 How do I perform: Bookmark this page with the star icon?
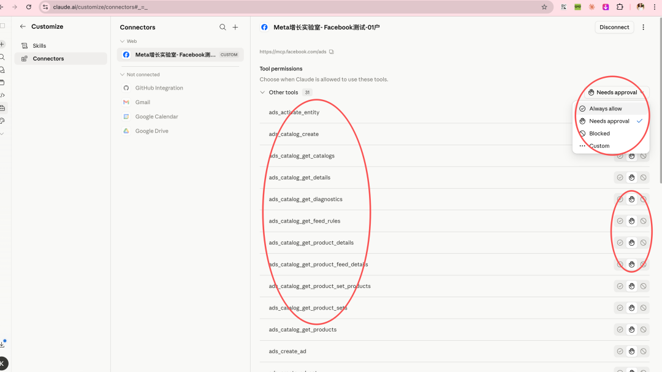pyautogui.click(x=544, y=7)
